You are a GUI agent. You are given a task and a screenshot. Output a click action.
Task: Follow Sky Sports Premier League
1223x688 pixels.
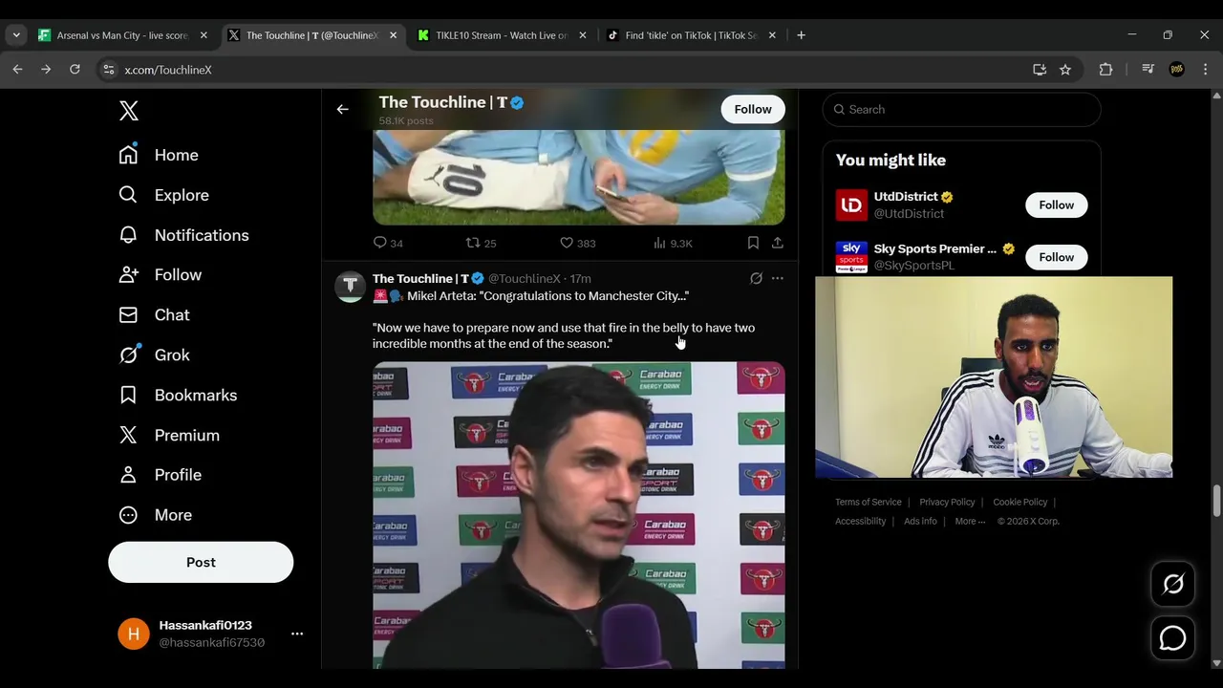[1056, 257]
